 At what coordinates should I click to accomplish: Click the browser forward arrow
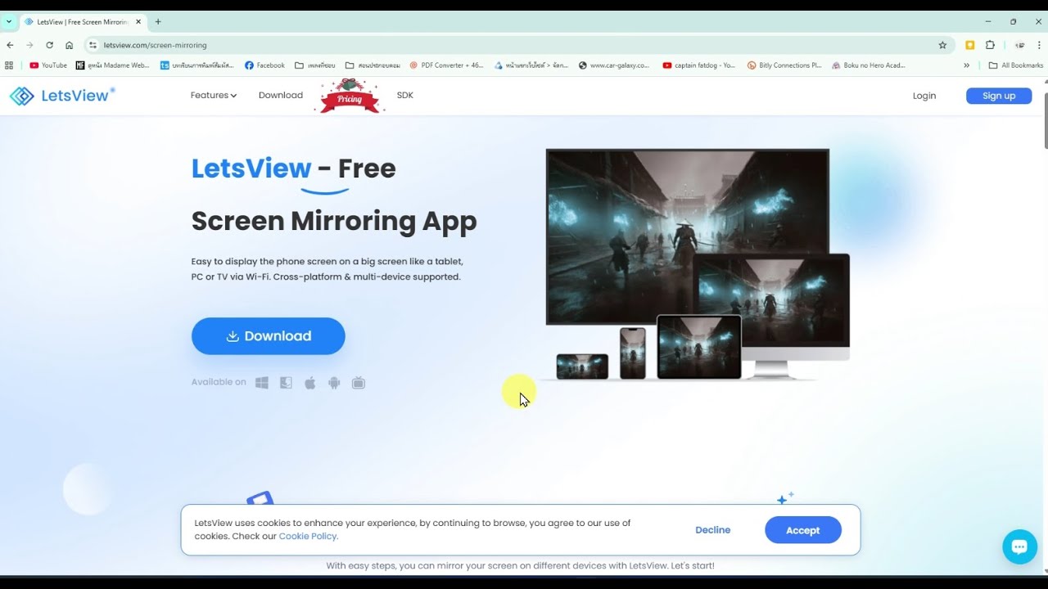click(x=29, y=45)
